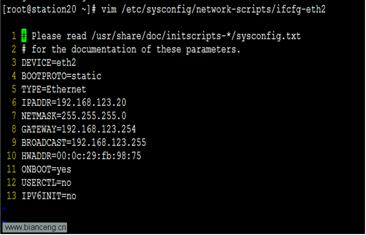The image size is (366, 235).
Task: Click the green cursor block on line 1
Action: [x=24, y=36]
